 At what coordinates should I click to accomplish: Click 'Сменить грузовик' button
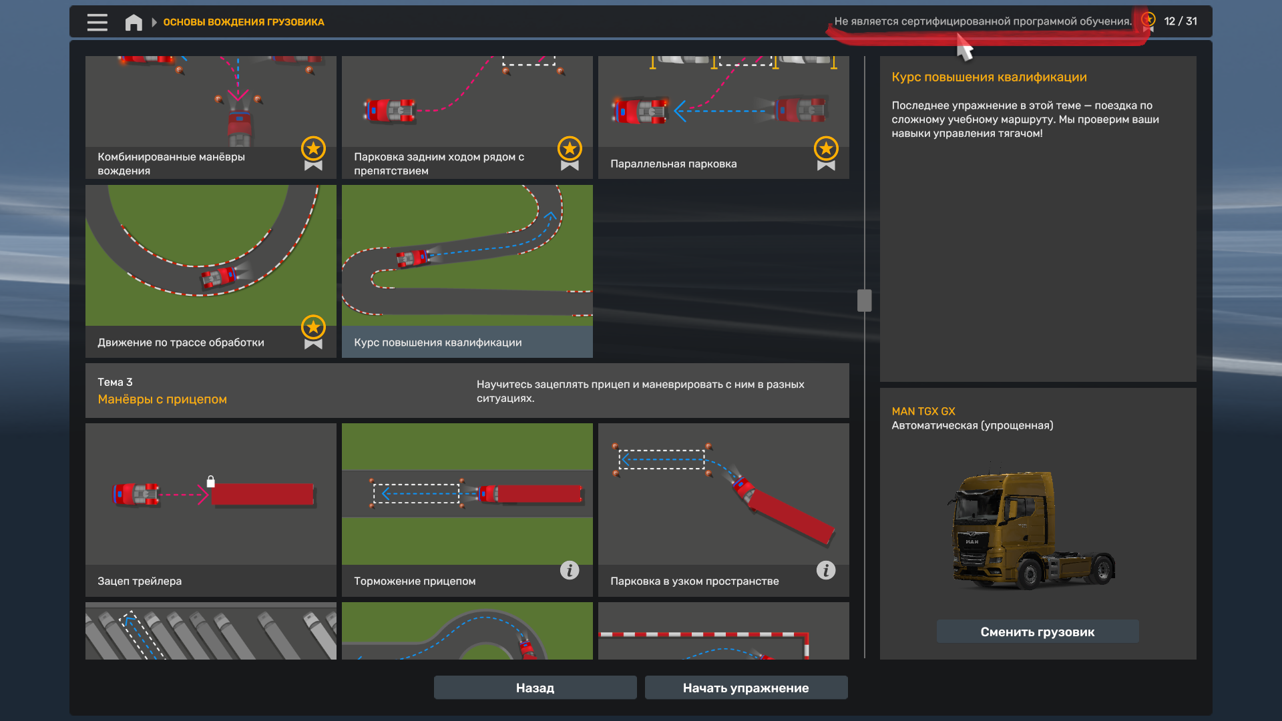[x=1038, y=632]
